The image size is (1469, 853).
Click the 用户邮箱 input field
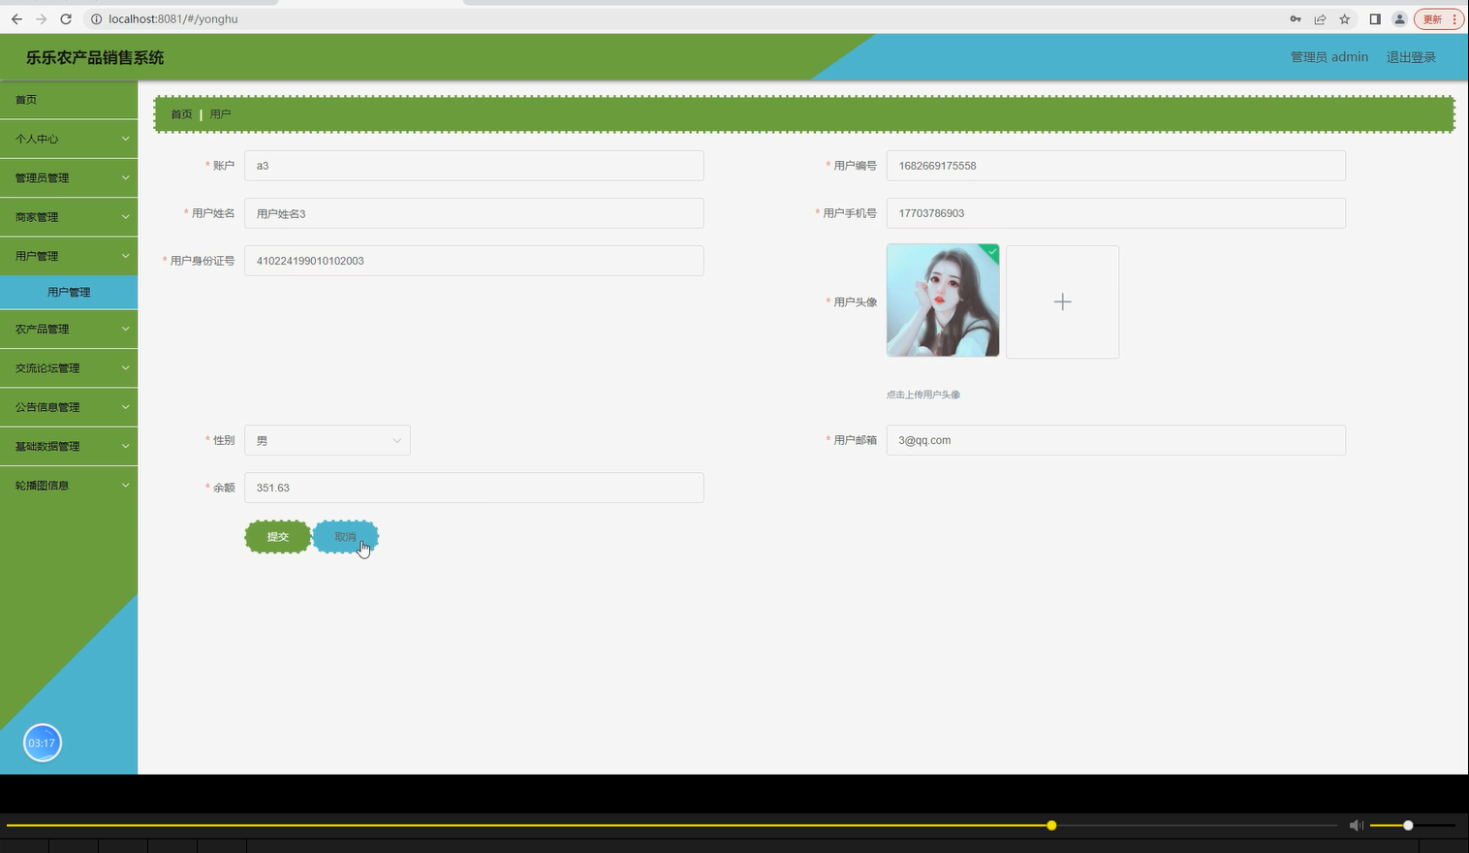(x=1115, y=440)
